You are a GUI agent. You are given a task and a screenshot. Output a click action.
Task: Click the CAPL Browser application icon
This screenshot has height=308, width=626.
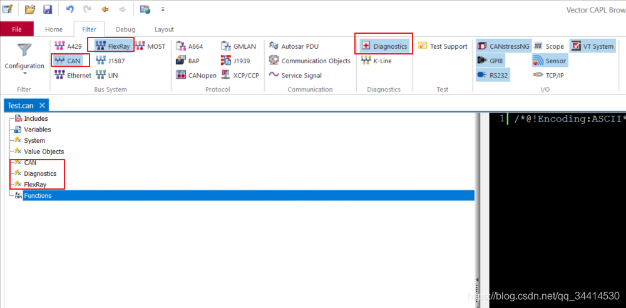tap(8, 9)
